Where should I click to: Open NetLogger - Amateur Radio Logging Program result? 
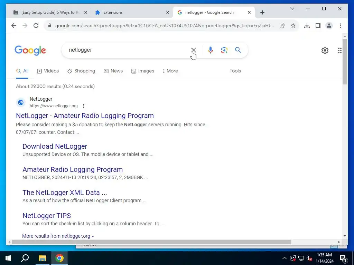coord(85,116)
